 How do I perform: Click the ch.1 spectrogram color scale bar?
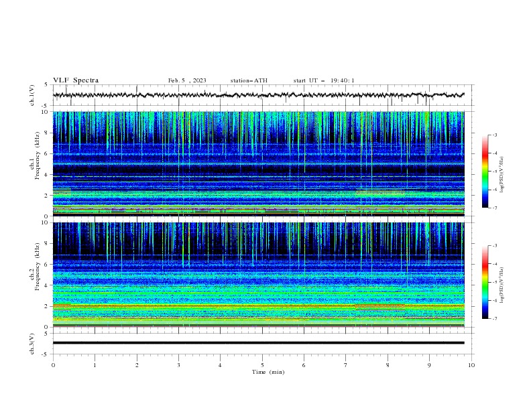coord(485,172)
